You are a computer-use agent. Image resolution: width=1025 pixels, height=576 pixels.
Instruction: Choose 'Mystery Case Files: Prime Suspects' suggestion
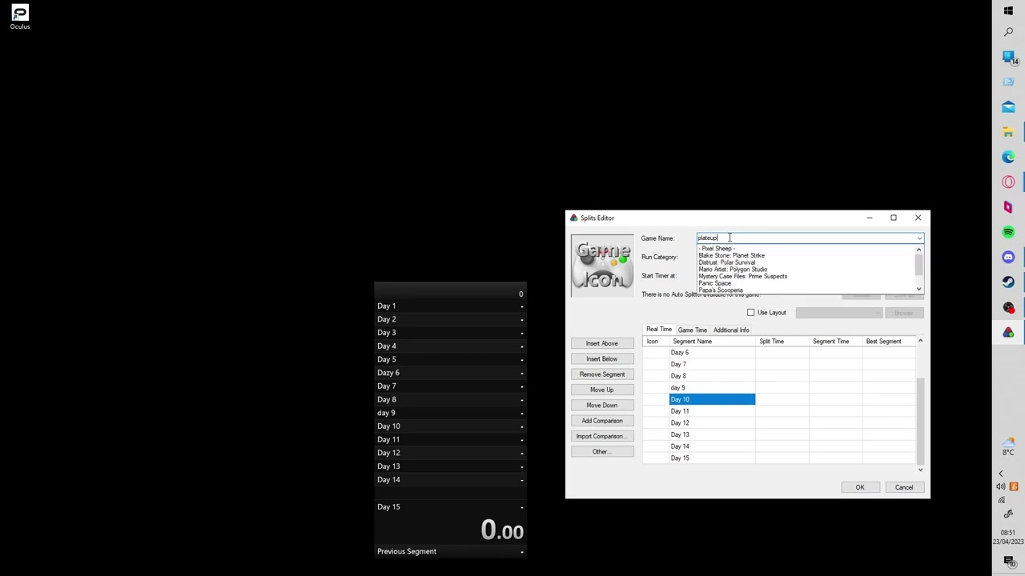742,277
